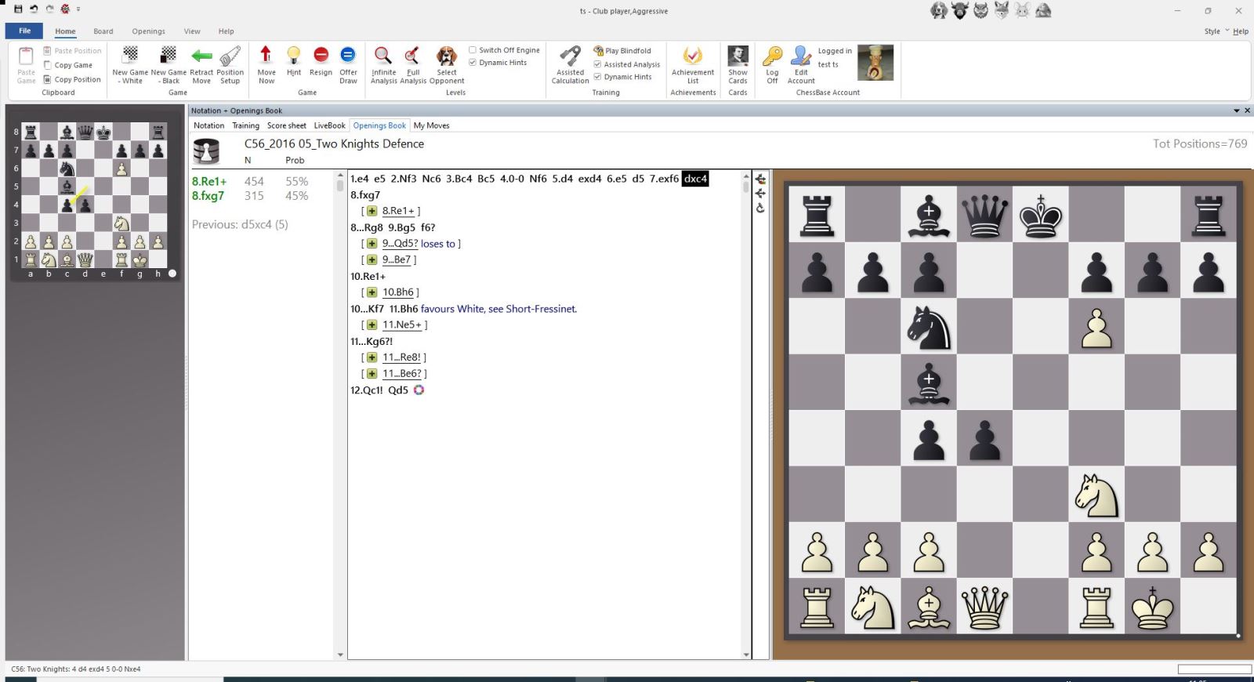Toggle the Switch Off Engine checkbox
Viewport: 1254px width, 682px height.
point(473,50)
